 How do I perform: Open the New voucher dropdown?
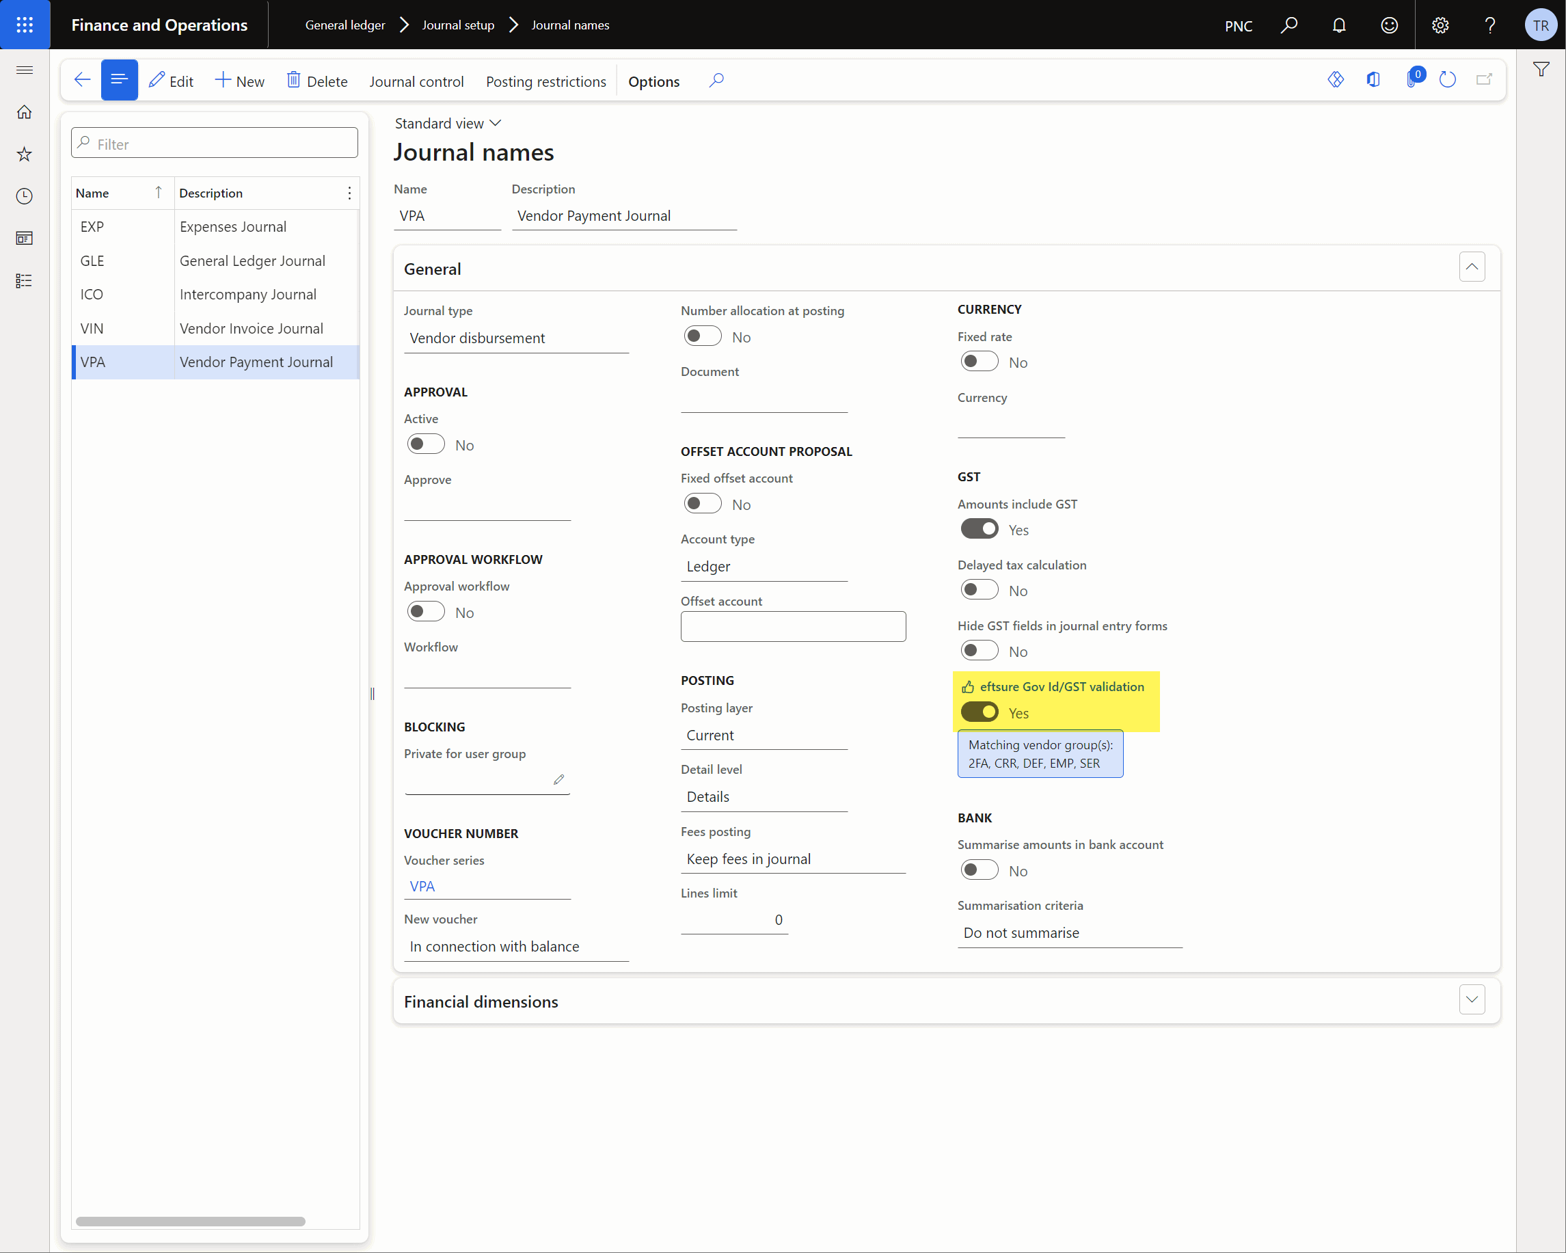coord(517,947)
